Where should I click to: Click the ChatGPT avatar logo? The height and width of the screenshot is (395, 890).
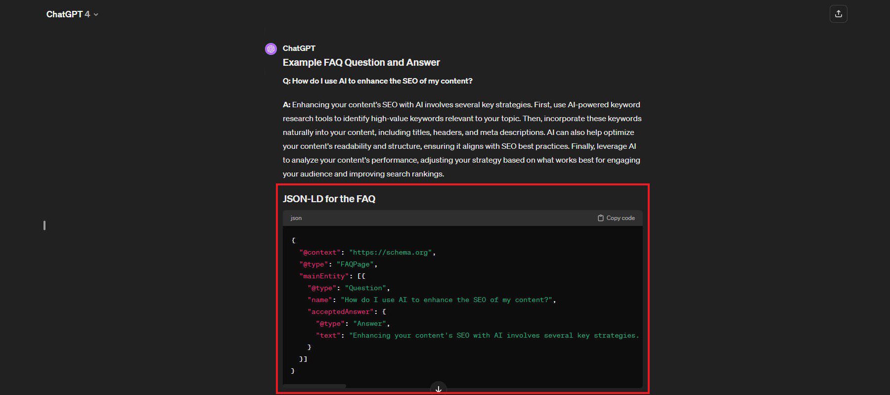click(x=271, y=48)
